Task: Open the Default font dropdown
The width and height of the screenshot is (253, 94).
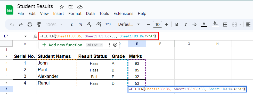Action: pos(129,24)
